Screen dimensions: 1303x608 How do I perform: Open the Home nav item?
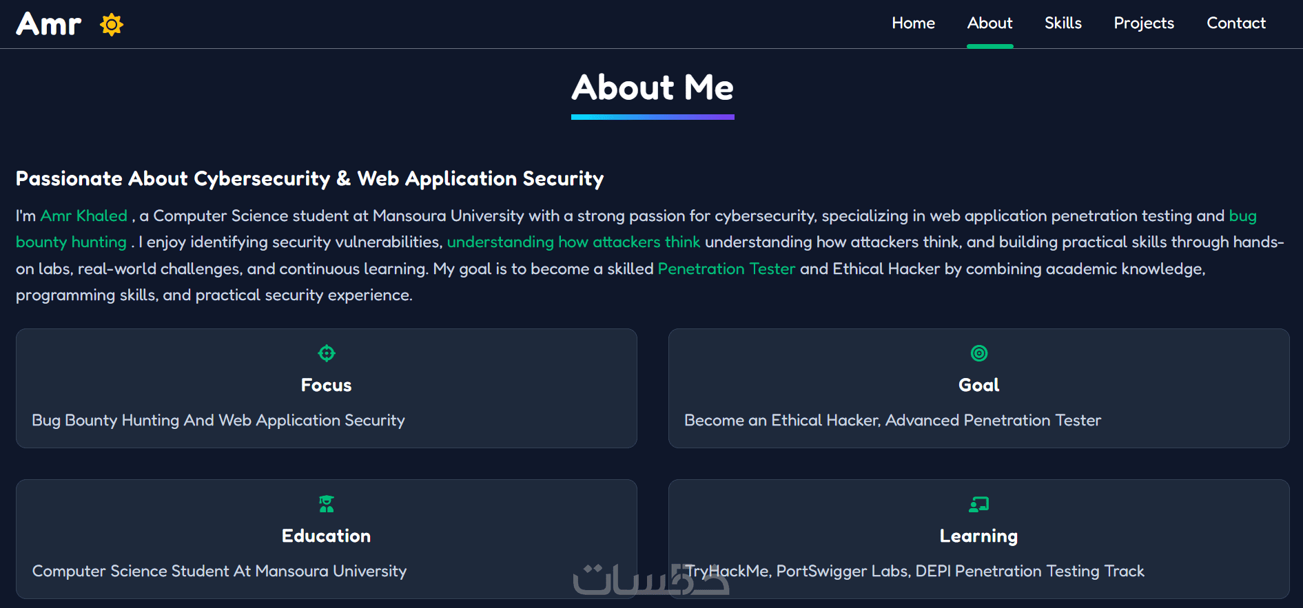(x=913, y=23)
